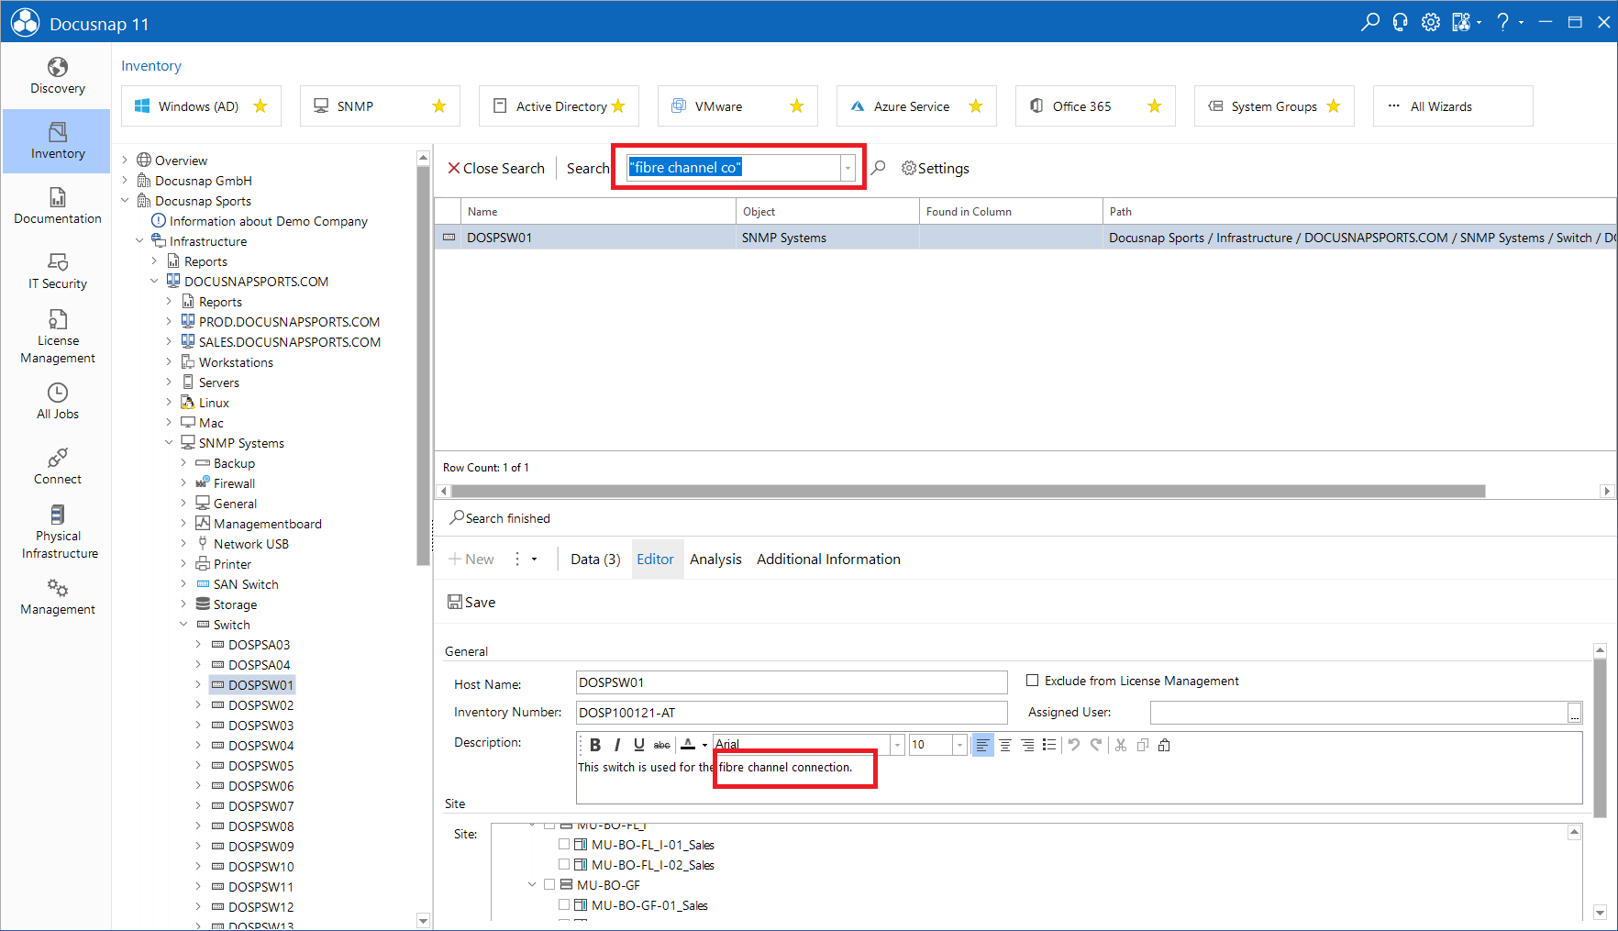Screen dimensions: 1618x931
Task: Open All Wizards
Action: pos(1453,106)
